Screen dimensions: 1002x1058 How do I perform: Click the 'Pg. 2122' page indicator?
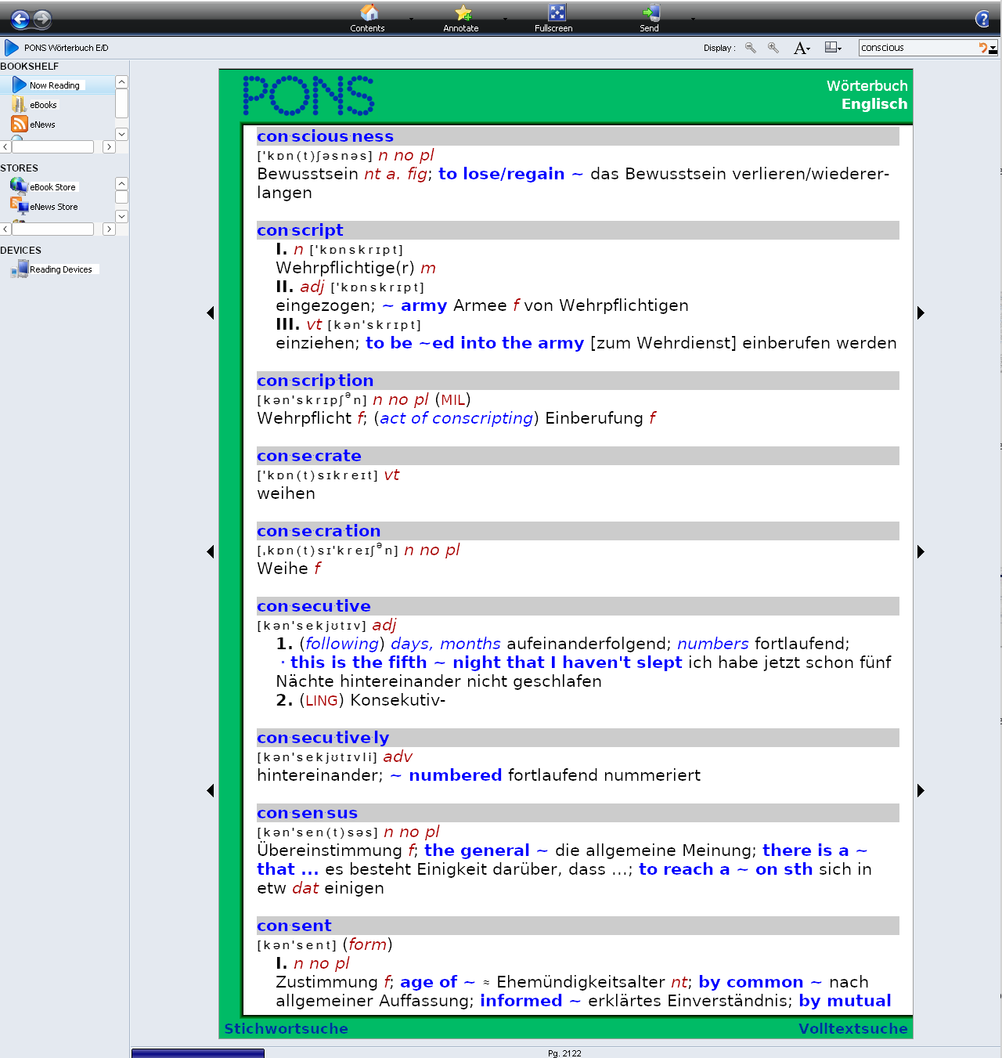point(564,1053)
